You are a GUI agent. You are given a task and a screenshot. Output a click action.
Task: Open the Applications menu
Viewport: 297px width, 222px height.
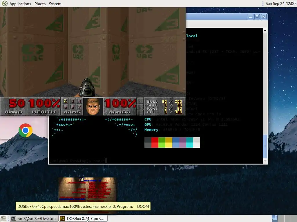20,4
